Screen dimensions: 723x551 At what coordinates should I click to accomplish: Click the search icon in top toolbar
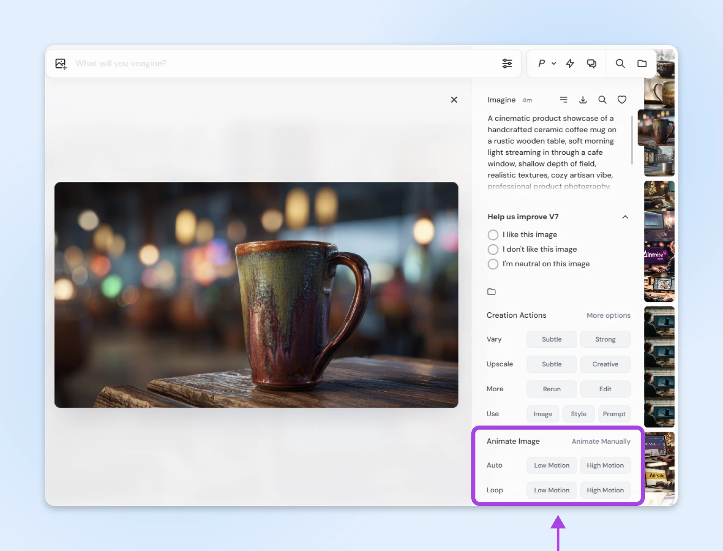point(620,64)
